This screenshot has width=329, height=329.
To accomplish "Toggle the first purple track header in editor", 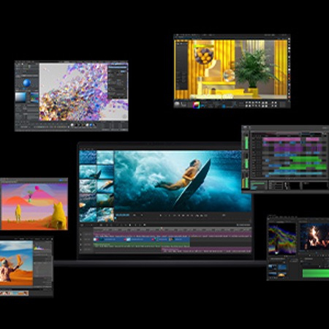I will pyautogui.click(x=81, y=235).
